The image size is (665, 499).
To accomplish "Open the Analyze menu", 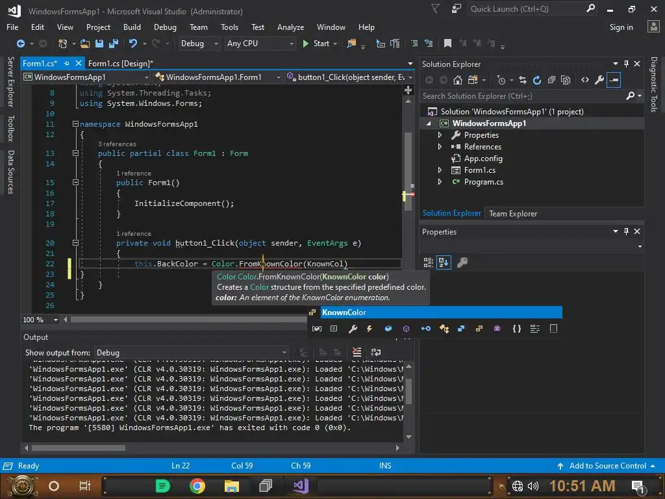I will point(290,27).
